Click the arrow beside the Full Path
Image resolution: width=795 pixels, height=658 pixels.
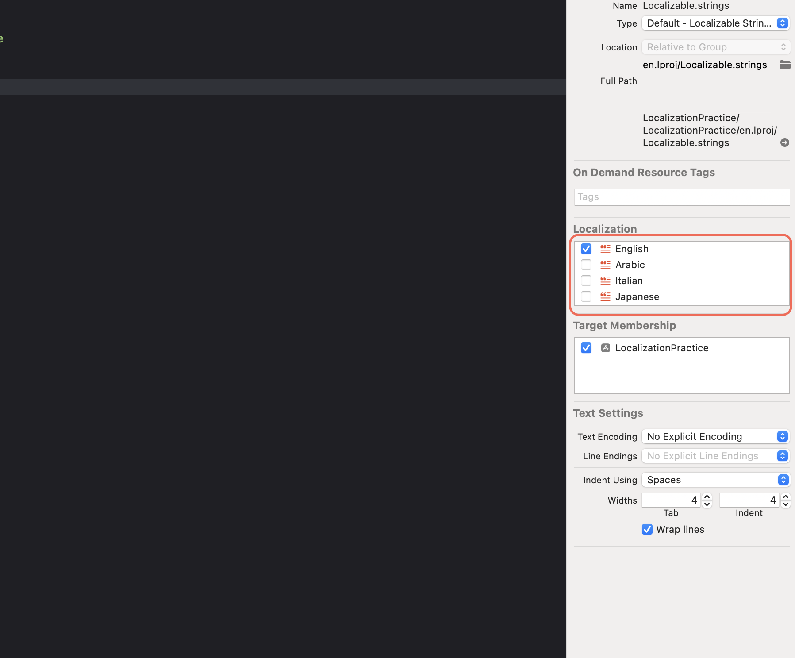(785, 142)
